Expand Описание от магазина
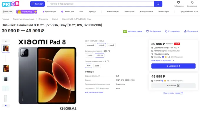The image size is (200, 114). 162,61
